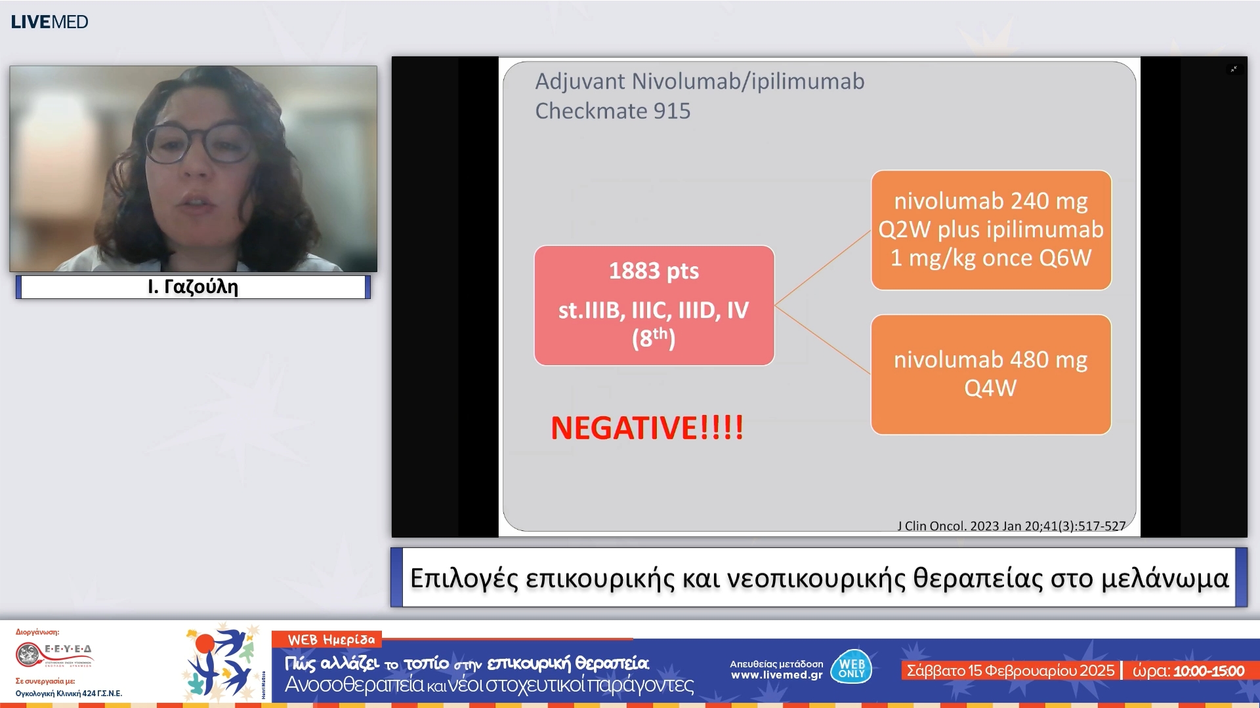Click the J Clin Oncol citation

point(1011,526)
